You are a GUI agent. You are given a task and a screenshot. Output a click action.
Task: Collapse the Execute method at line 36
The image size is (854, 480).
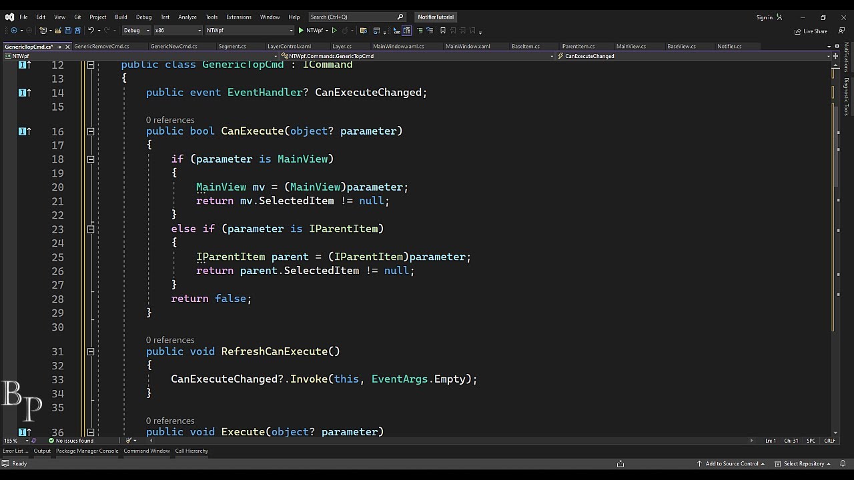(x=91, y=432)
